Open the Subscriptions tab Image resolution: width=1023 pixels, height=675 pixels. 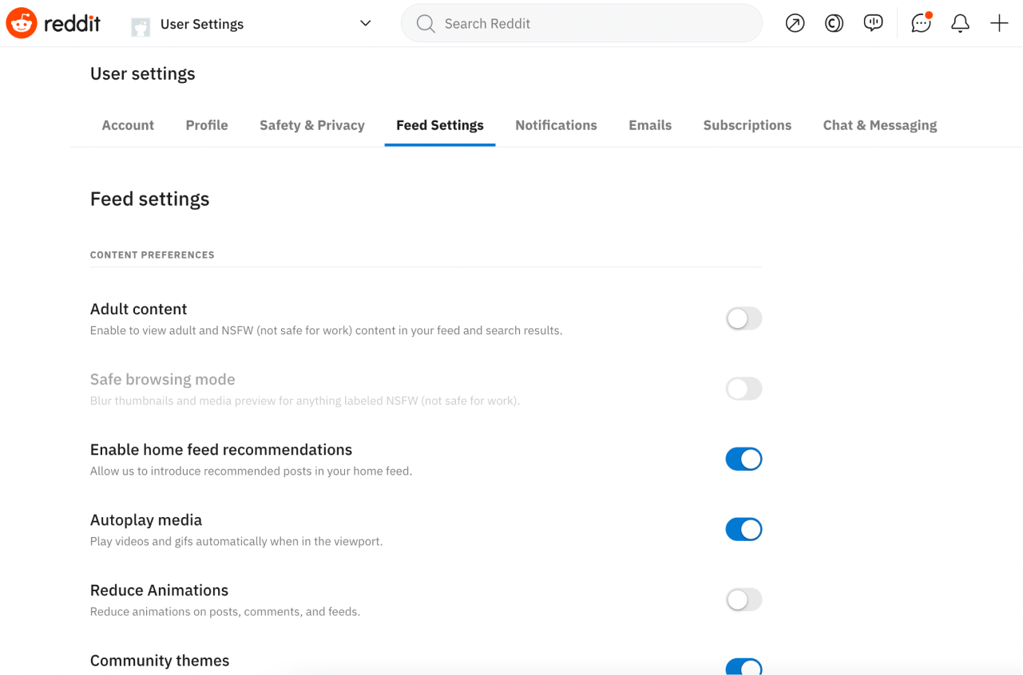pyautogui.click(x=747, y=125)
